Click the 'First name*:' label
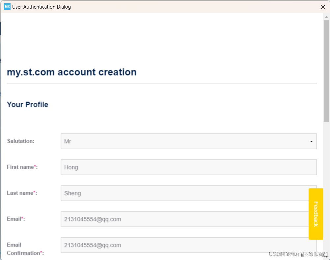The width and height of the screenshot is (330, 260). [x=22, y=167]
